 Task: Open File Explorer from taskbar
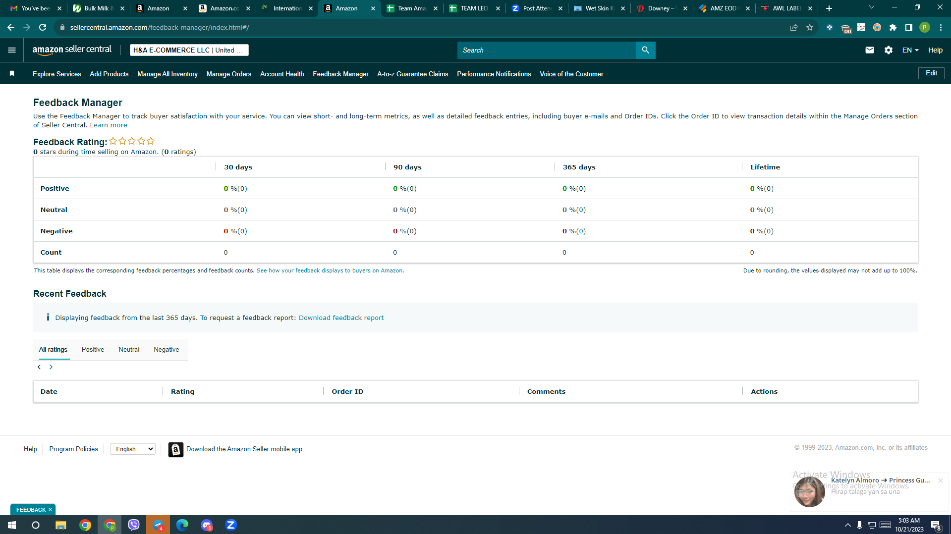[x=60, y=525]
